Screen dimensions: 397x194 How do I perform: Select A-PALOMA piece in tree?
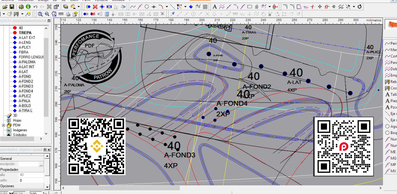[x=27, y=62]
